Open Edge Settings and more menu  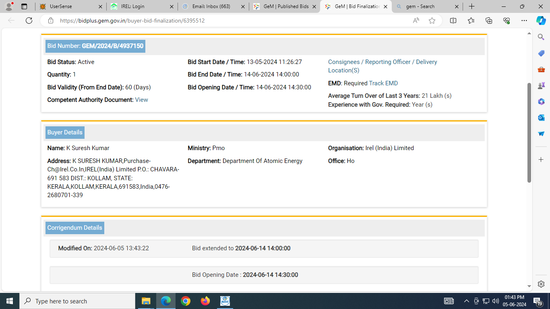coord(524,21)
